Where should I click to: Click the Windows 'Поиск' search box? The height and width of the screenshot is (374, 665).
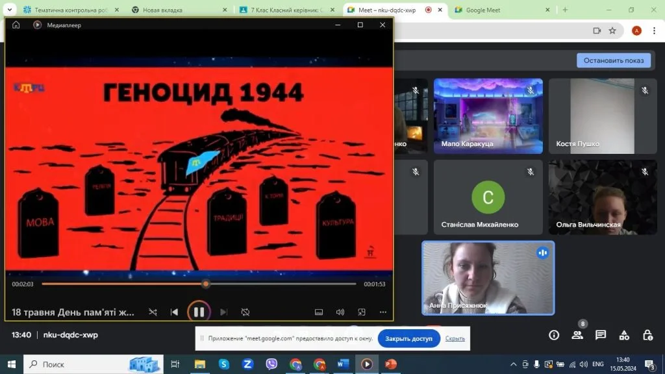tap(94, 364)
